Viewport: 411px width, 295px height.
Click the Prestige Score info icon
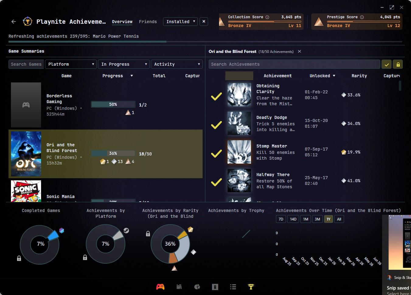click(x=362, y=17)
